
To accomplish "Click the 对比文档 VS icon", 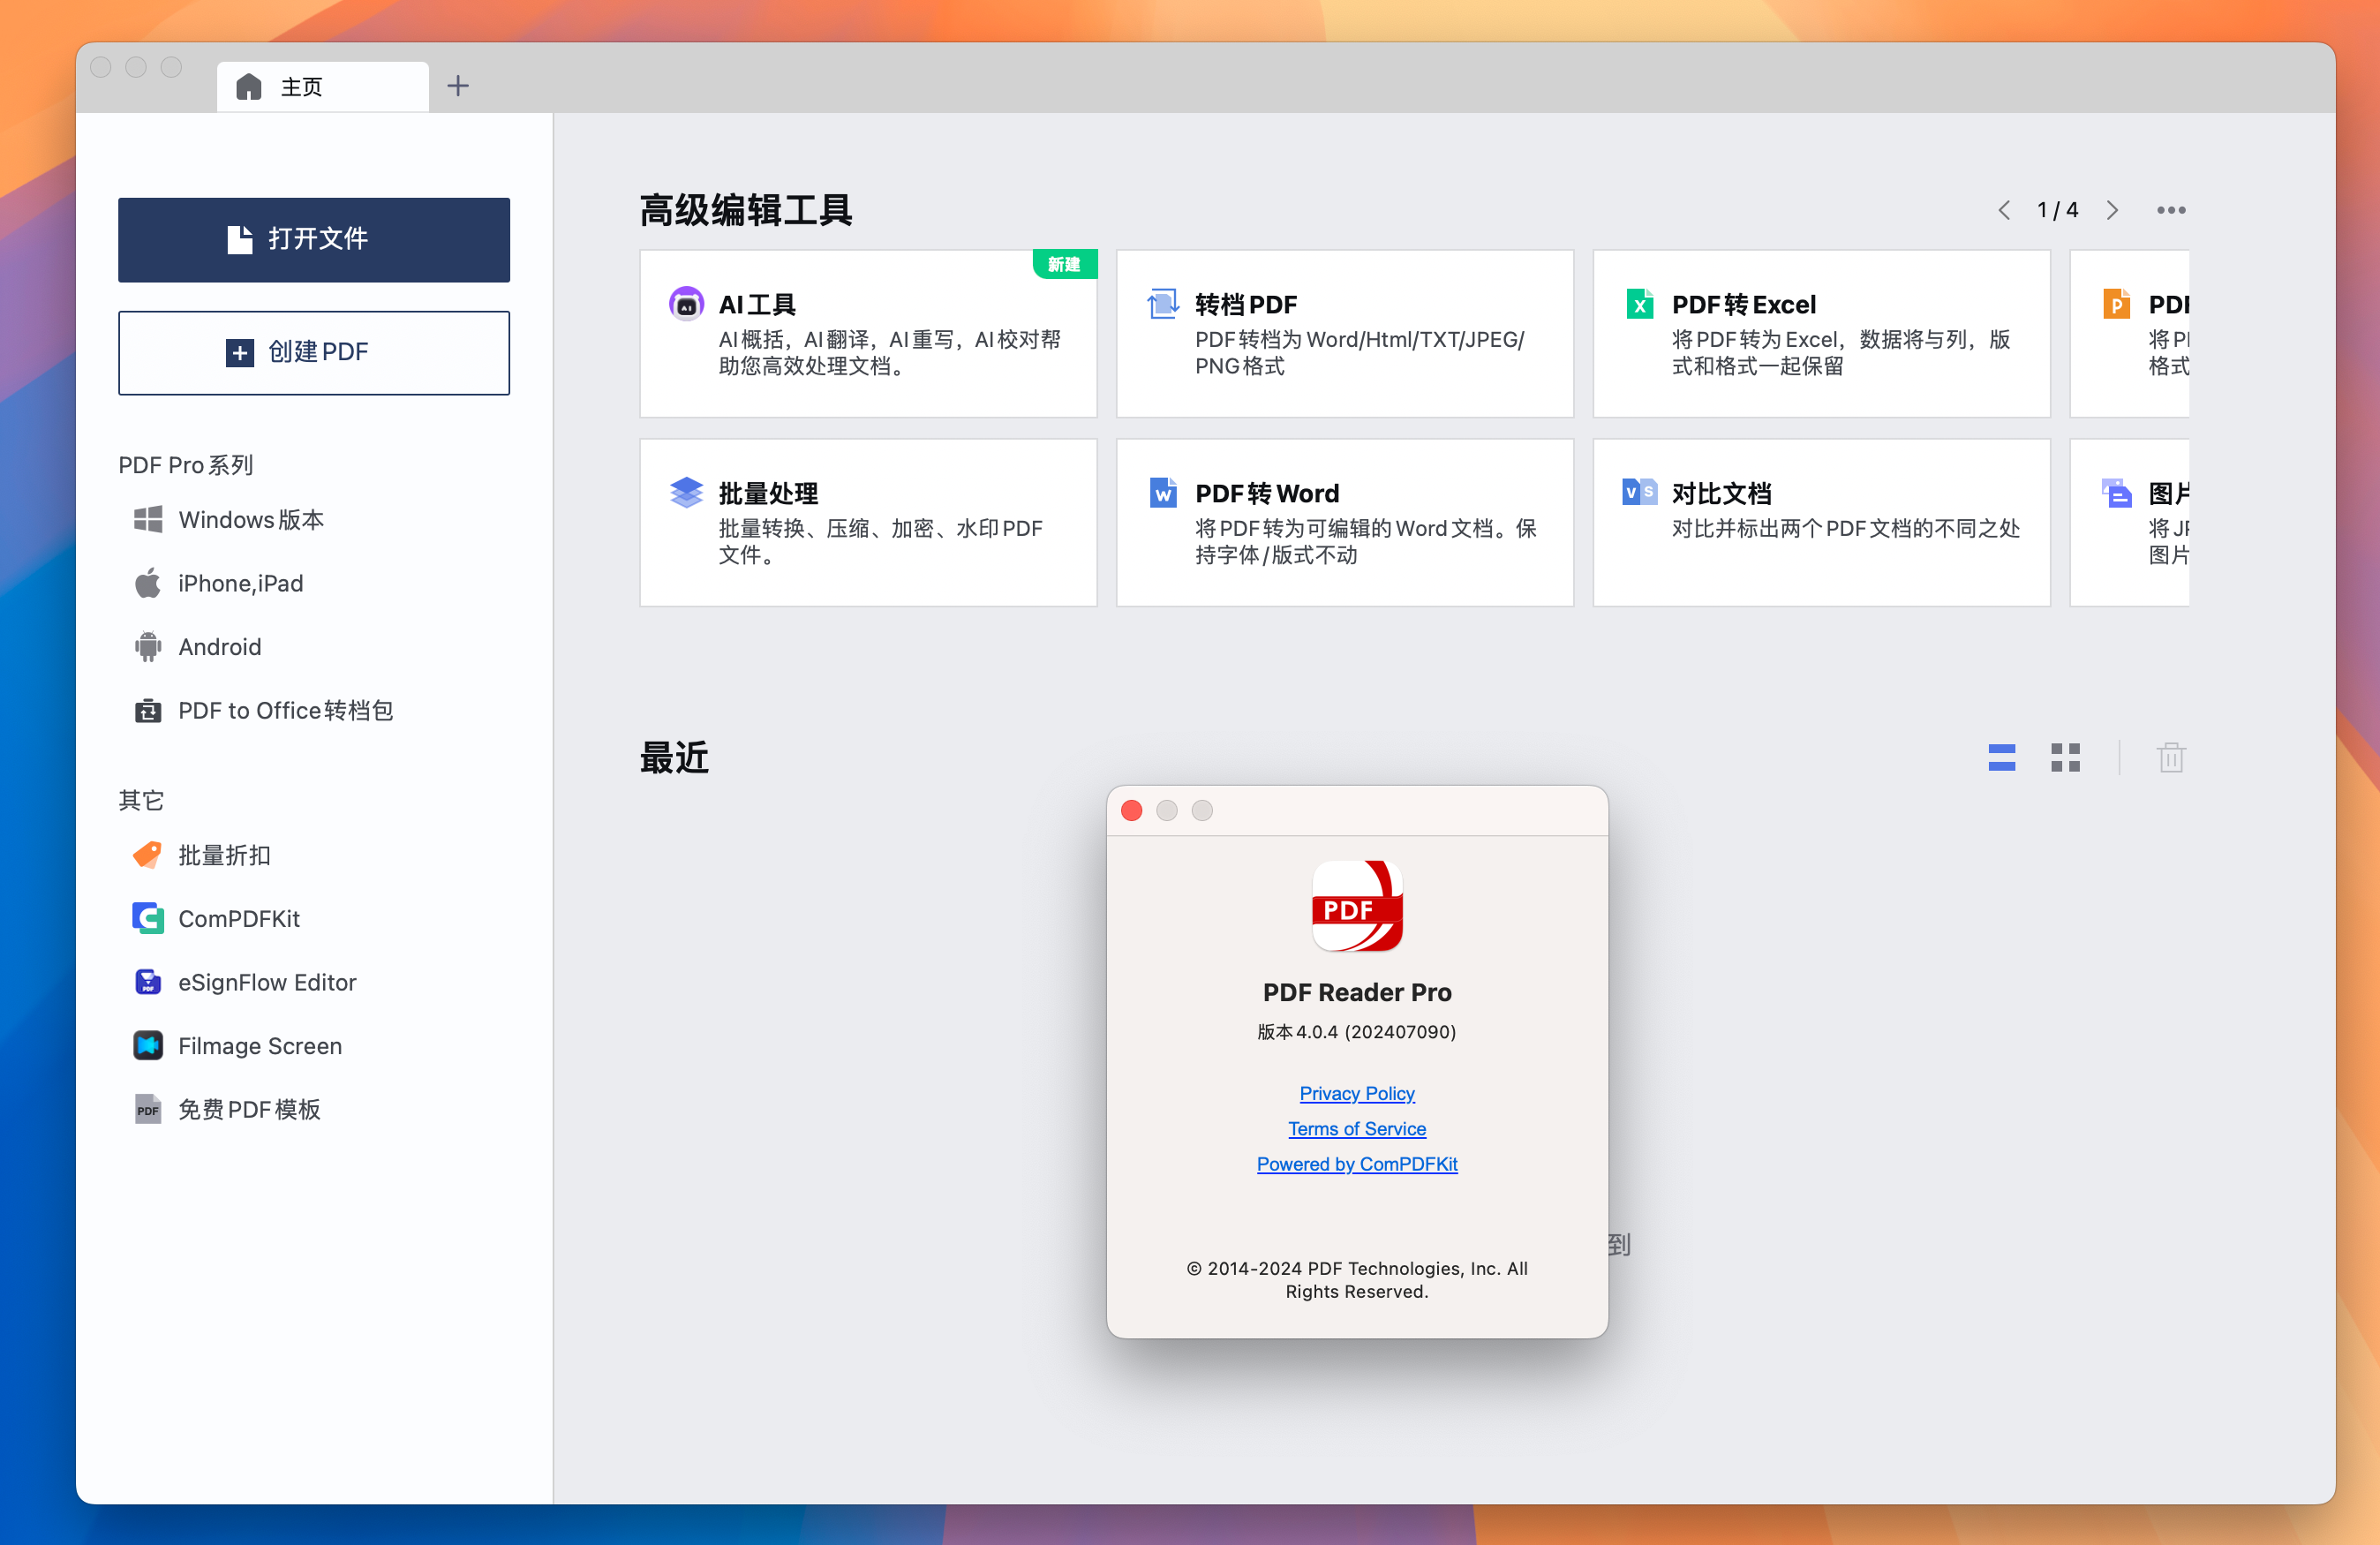I will tap(1640, 492).
